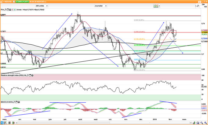The image size is (208, 125).
Task: Open the trading wrench settings near Qté
Action: pos(198,6)
